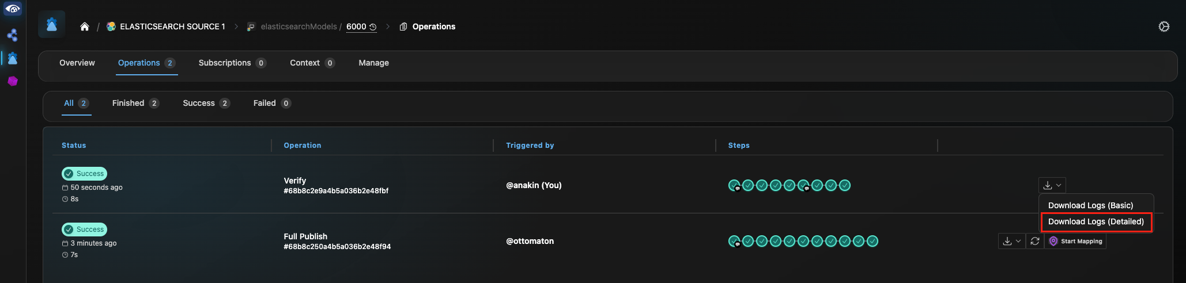Click the version history icon beside 6000
Screen dimensions: 1186x283
pos(373,27)
